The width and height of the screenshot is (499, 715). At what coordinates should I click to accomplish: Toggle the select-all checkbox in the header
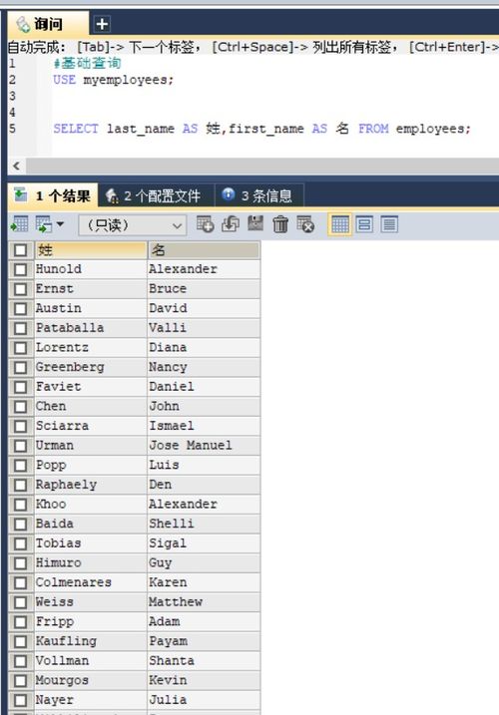pyautogui.click(x=21, y=250)
